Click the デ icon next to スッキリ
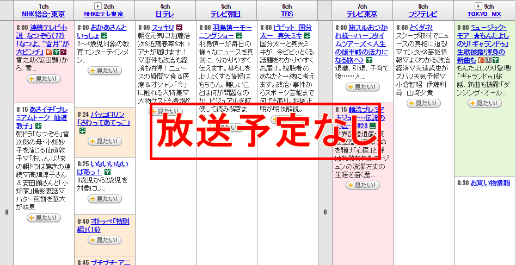The height and width of the screenshot is (265, 516). point(180,28)
